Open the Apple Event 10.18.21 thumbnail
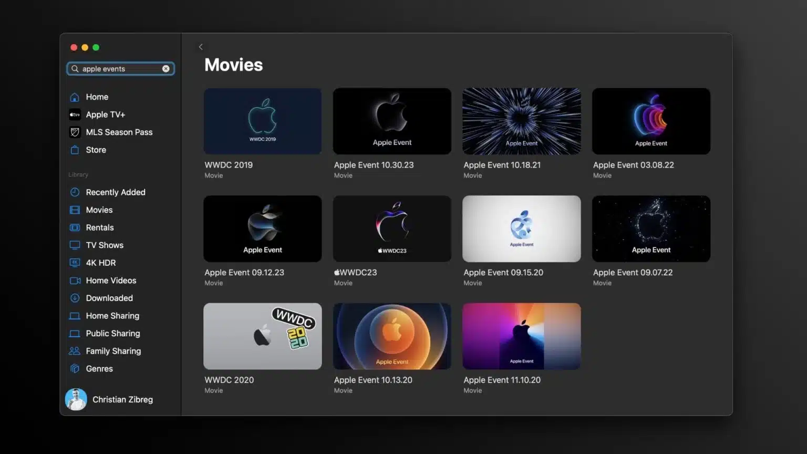 (522, 121)
